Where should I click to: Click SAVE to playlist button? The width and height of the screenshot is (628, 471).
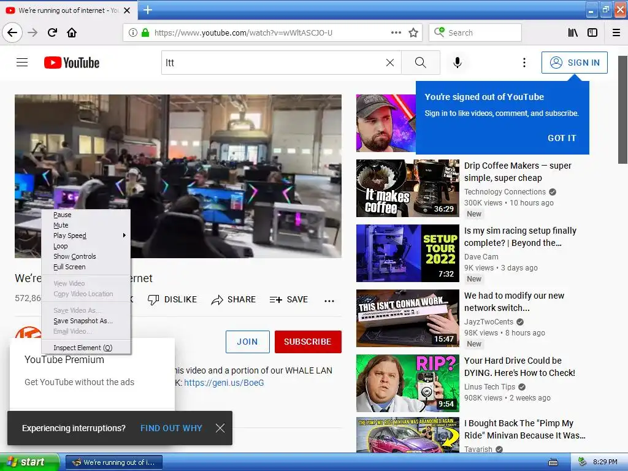[x=289, y=299]
